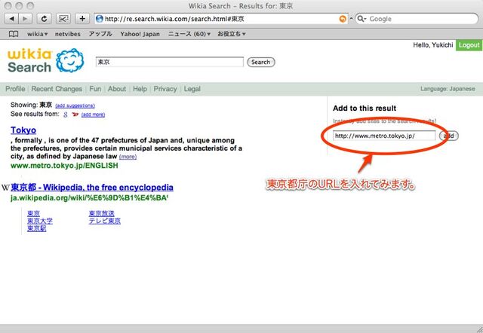Screen dimensions: 483x333
Task: View the Legal page
Action: tap(192, 89)
